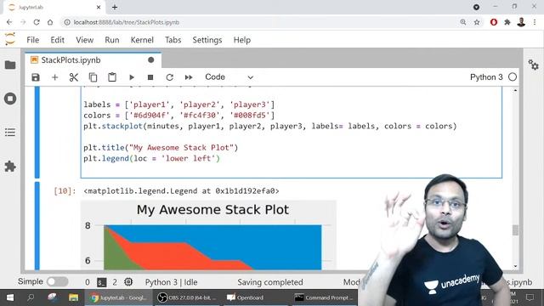544x306 pixels.
Task: Open the Help menu
Action: [x=241, y=40]
